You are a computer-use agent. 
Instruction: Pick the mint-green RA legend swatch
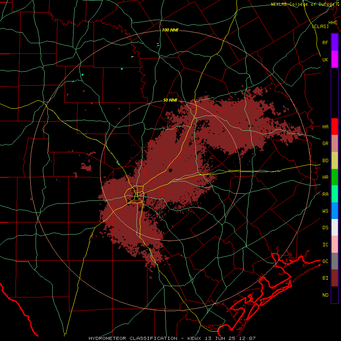335,194
